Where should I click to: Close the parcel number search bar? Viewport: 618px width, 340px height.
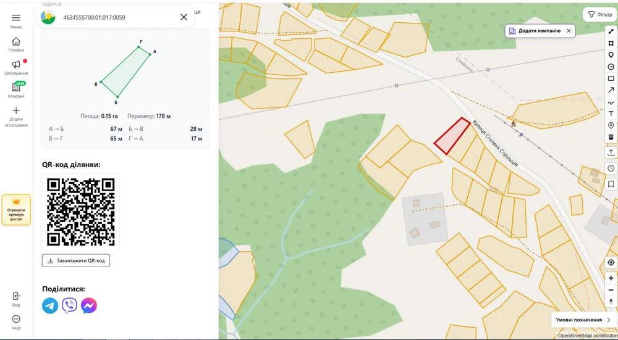coord(184,17)
